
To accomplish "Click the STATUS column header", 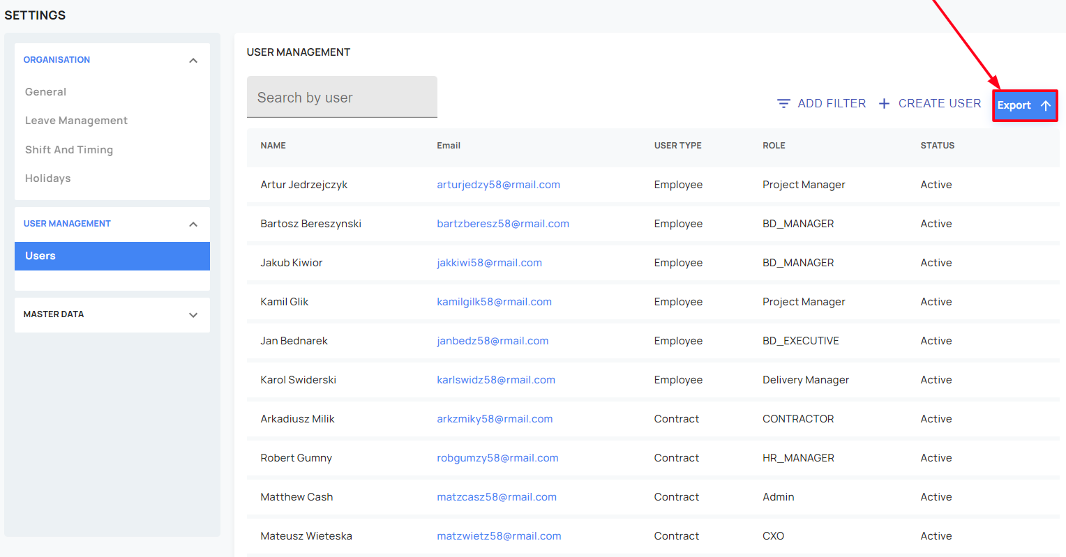I will (937, 146).
